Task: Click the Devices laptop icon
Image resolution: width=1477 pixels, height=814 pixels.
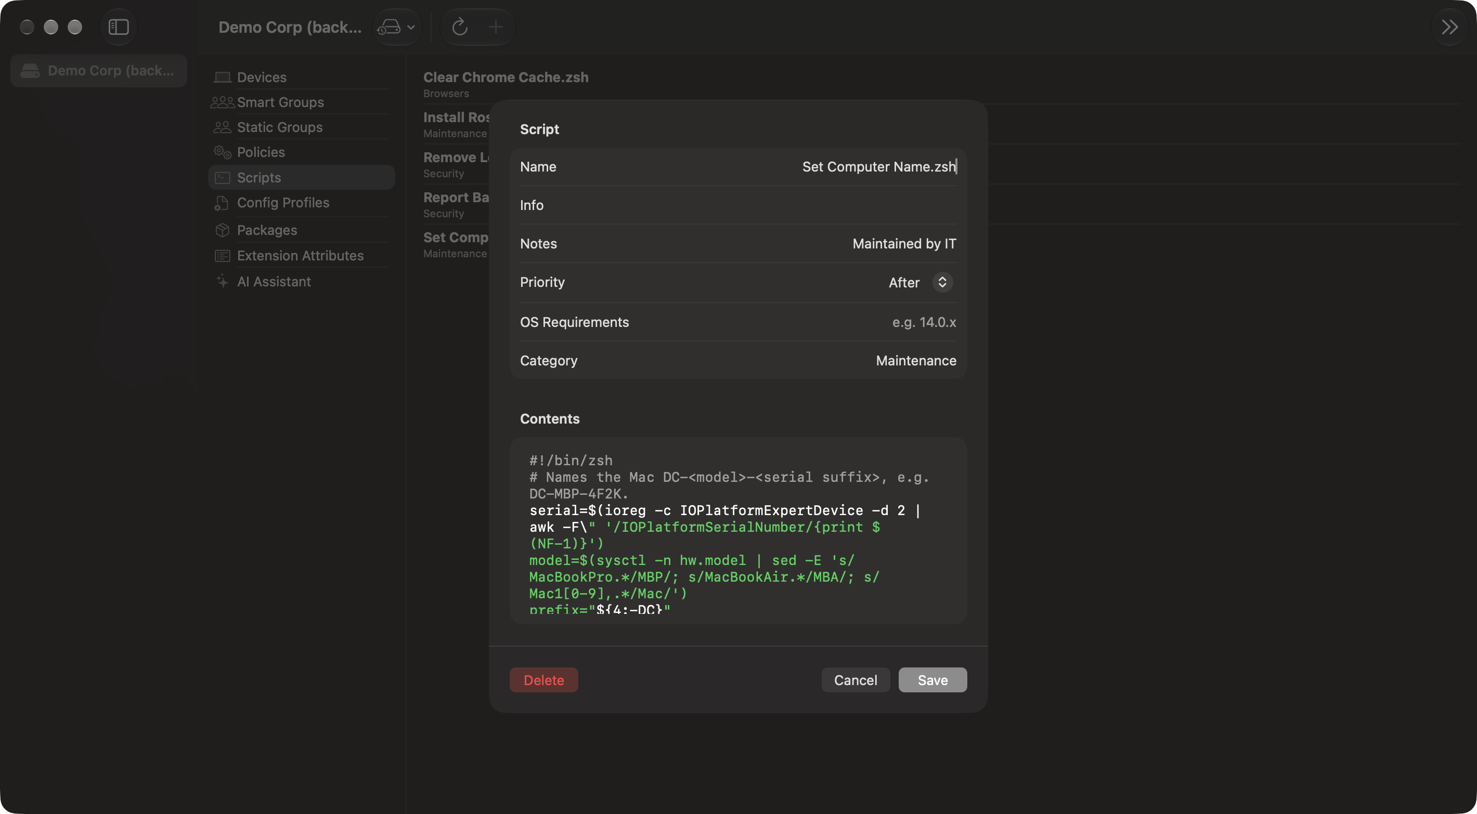Action: click(223, 77)
